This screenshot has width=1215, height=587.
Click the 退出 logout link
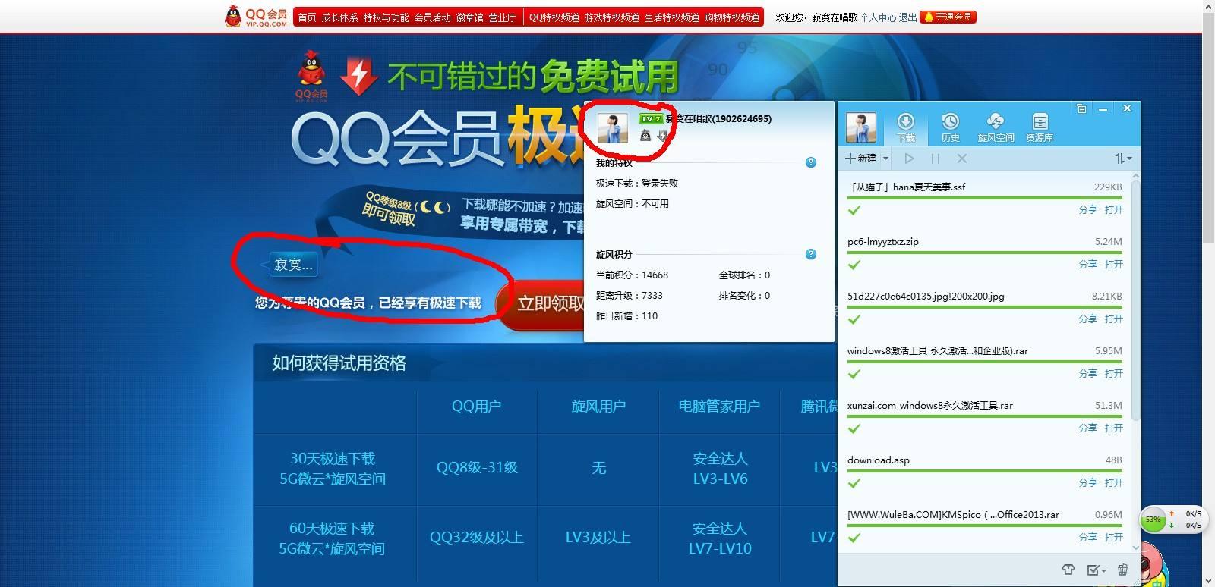pos(907,17)
